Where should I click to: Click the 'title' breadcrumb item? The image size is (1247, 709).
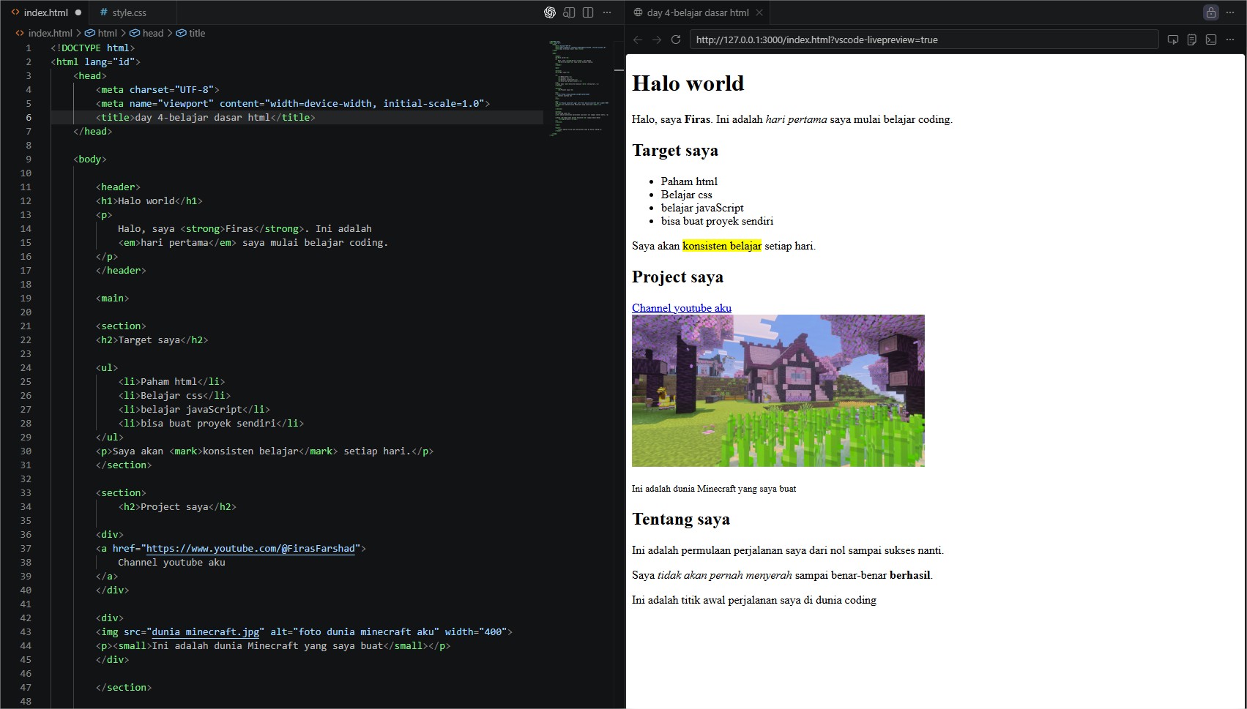(196, 33)
